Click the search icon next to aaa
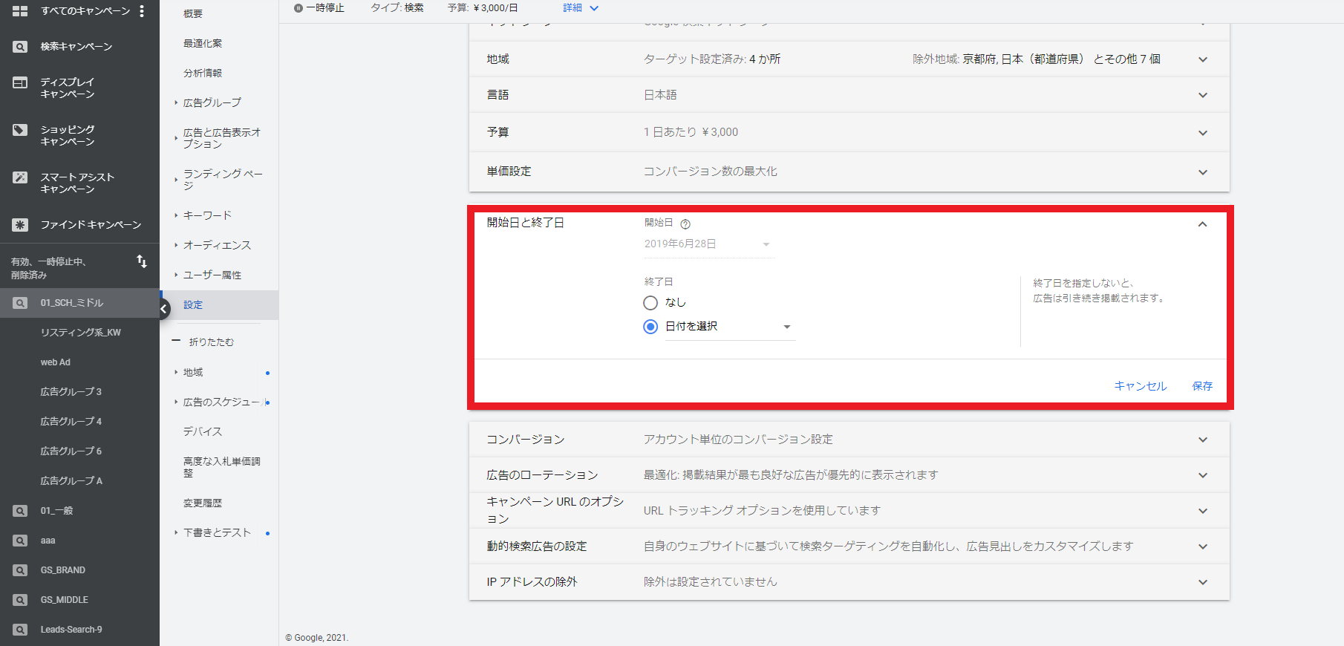Image resolution: width=1344 pixels, height=646 pixels. click(x=20, y=541)
